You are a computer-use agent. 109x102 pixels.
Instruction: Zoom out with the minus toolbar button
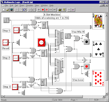pyautogui.click(x=69, y=10)
